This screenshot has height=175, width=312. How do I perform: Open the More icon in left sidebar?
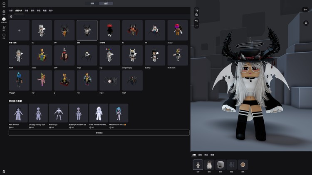pos(4,36)
